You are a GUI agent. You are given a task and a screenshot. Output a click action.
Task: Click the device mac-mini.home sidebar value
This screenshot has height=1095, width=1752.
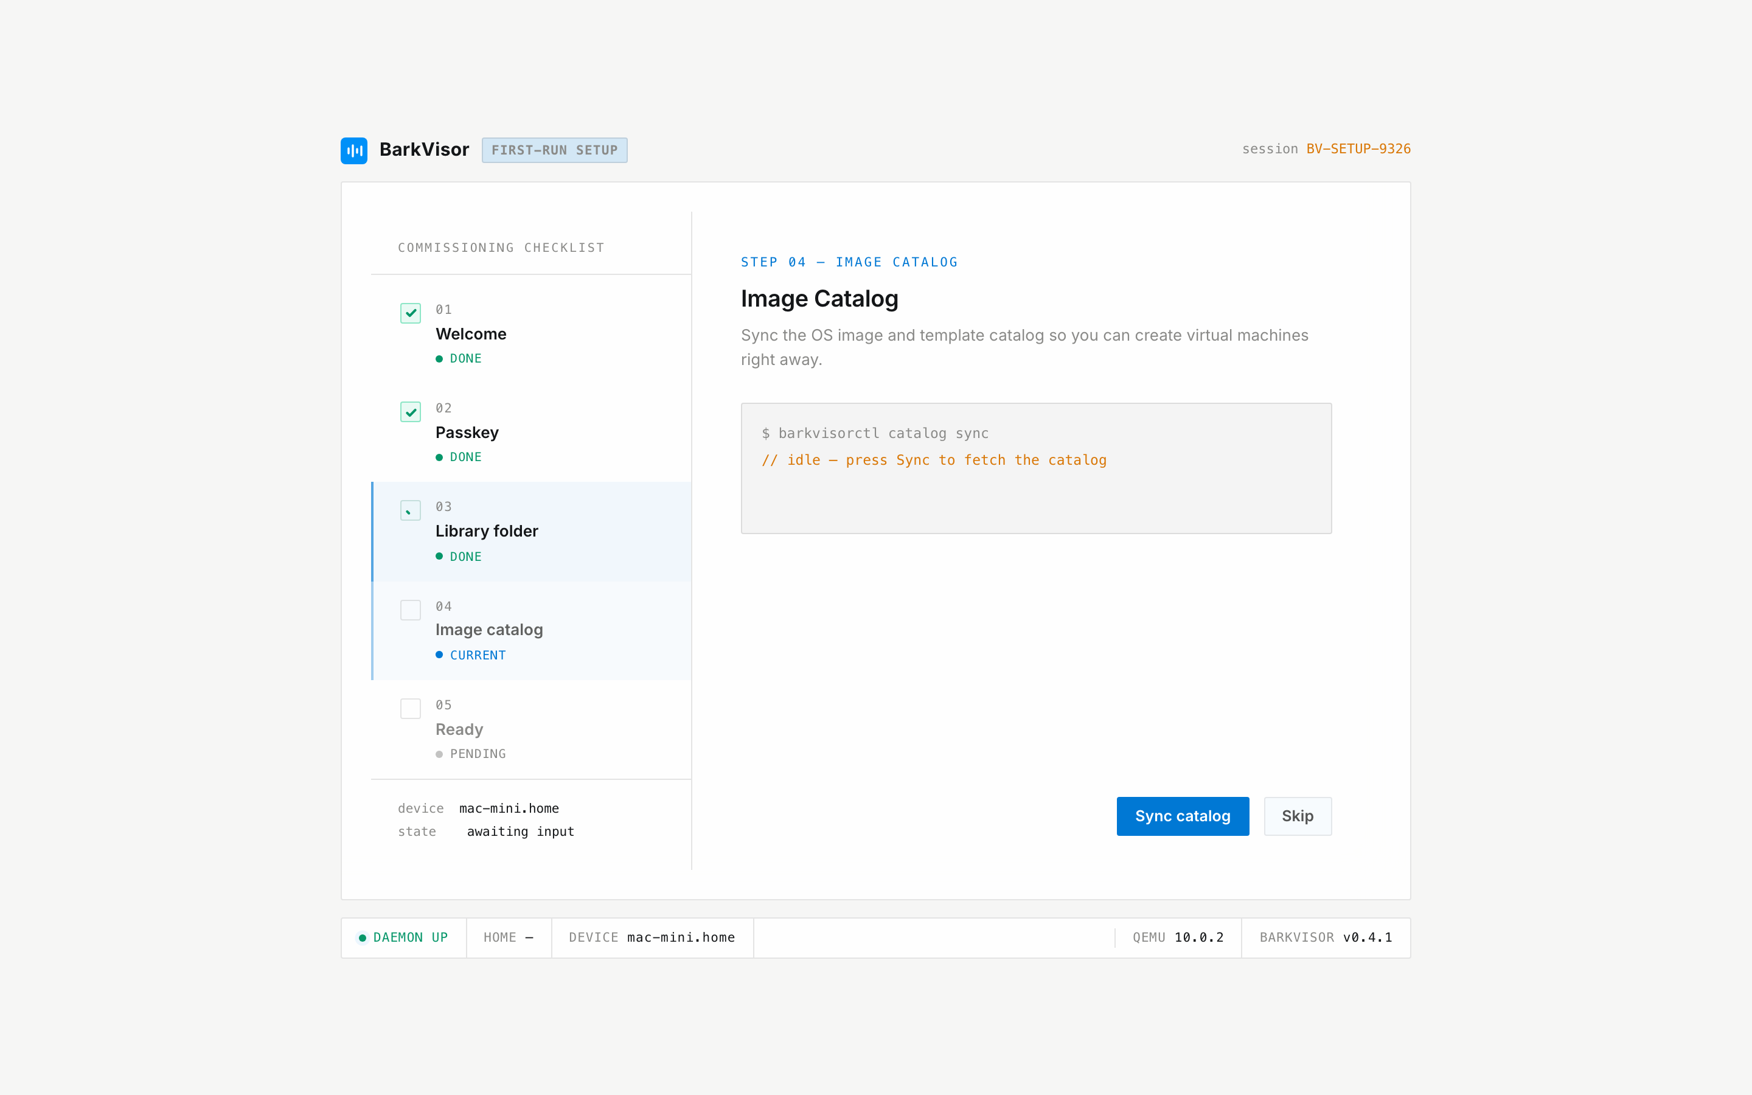tap(509, 808)
